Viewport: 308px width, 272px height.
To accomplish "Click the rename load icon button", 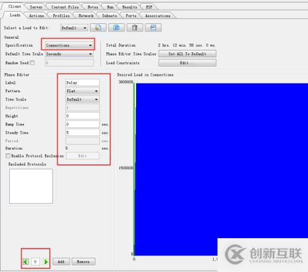I will pos(153,28).
